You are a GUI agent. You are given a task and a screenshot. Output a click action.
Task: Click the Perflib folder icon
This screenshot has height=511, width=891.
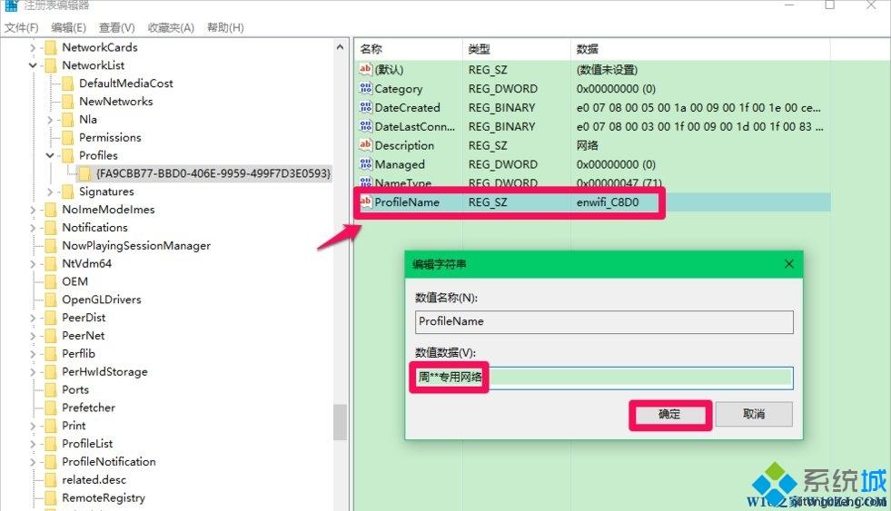tap(51, 354)
